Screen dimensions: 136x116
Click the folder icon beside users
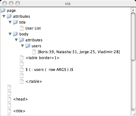pyautogui.click(x=28, y=46)
